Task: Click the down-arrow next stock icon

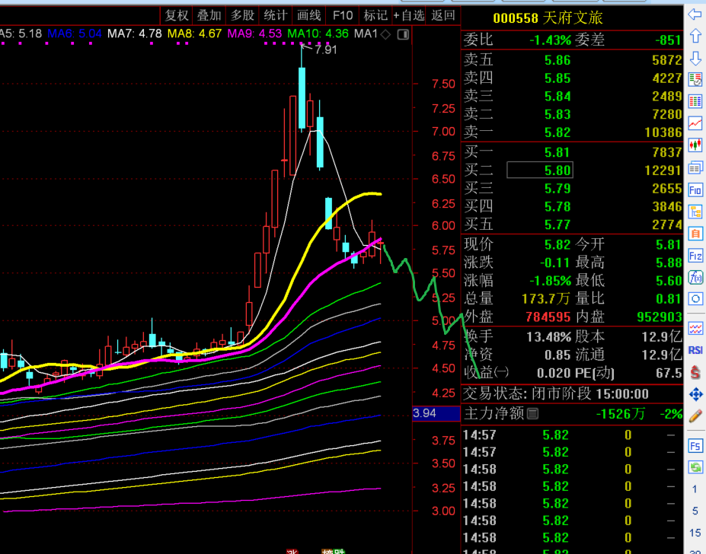Action: pyautogui.click(x=695, y=58)
